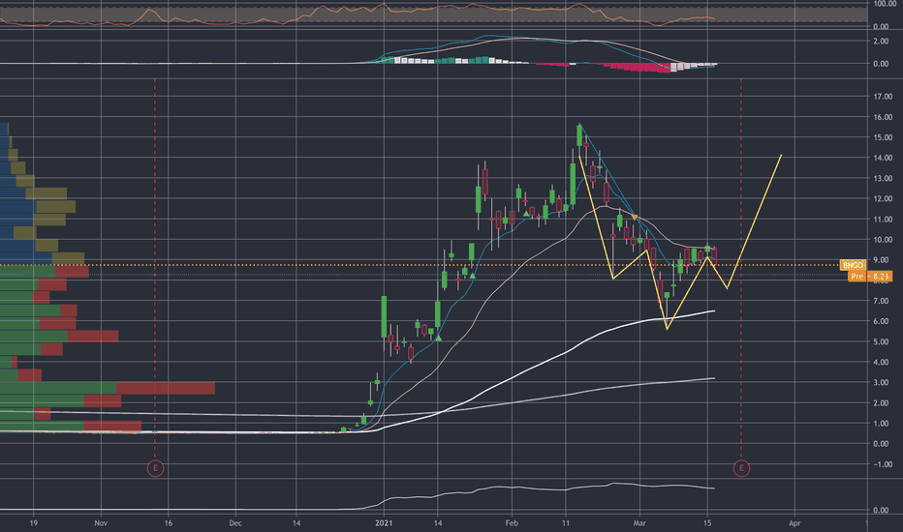
Task: Open the earnings marker E below November 16
Action: 155,468
